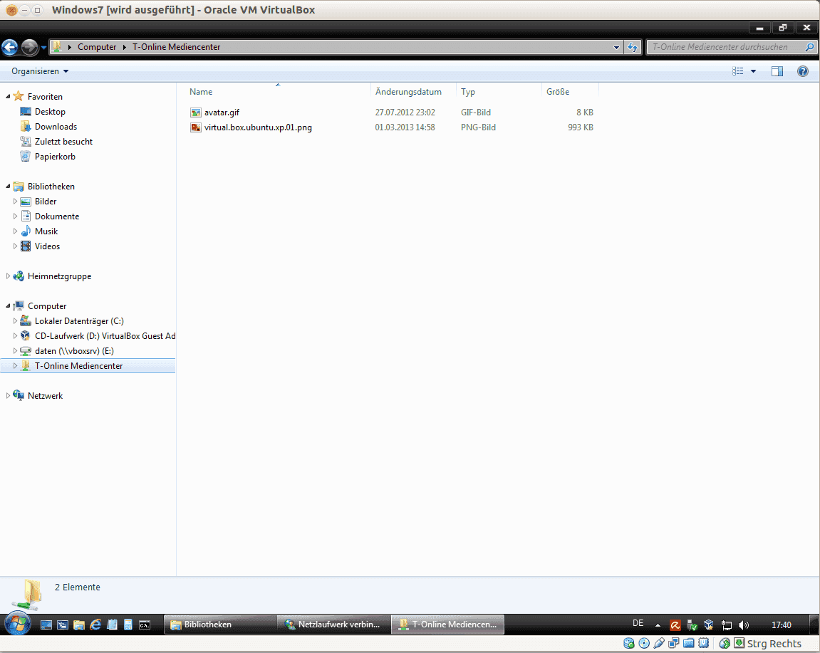
Task: Click the taskbar clock 17:40
Action: [782, 625]
